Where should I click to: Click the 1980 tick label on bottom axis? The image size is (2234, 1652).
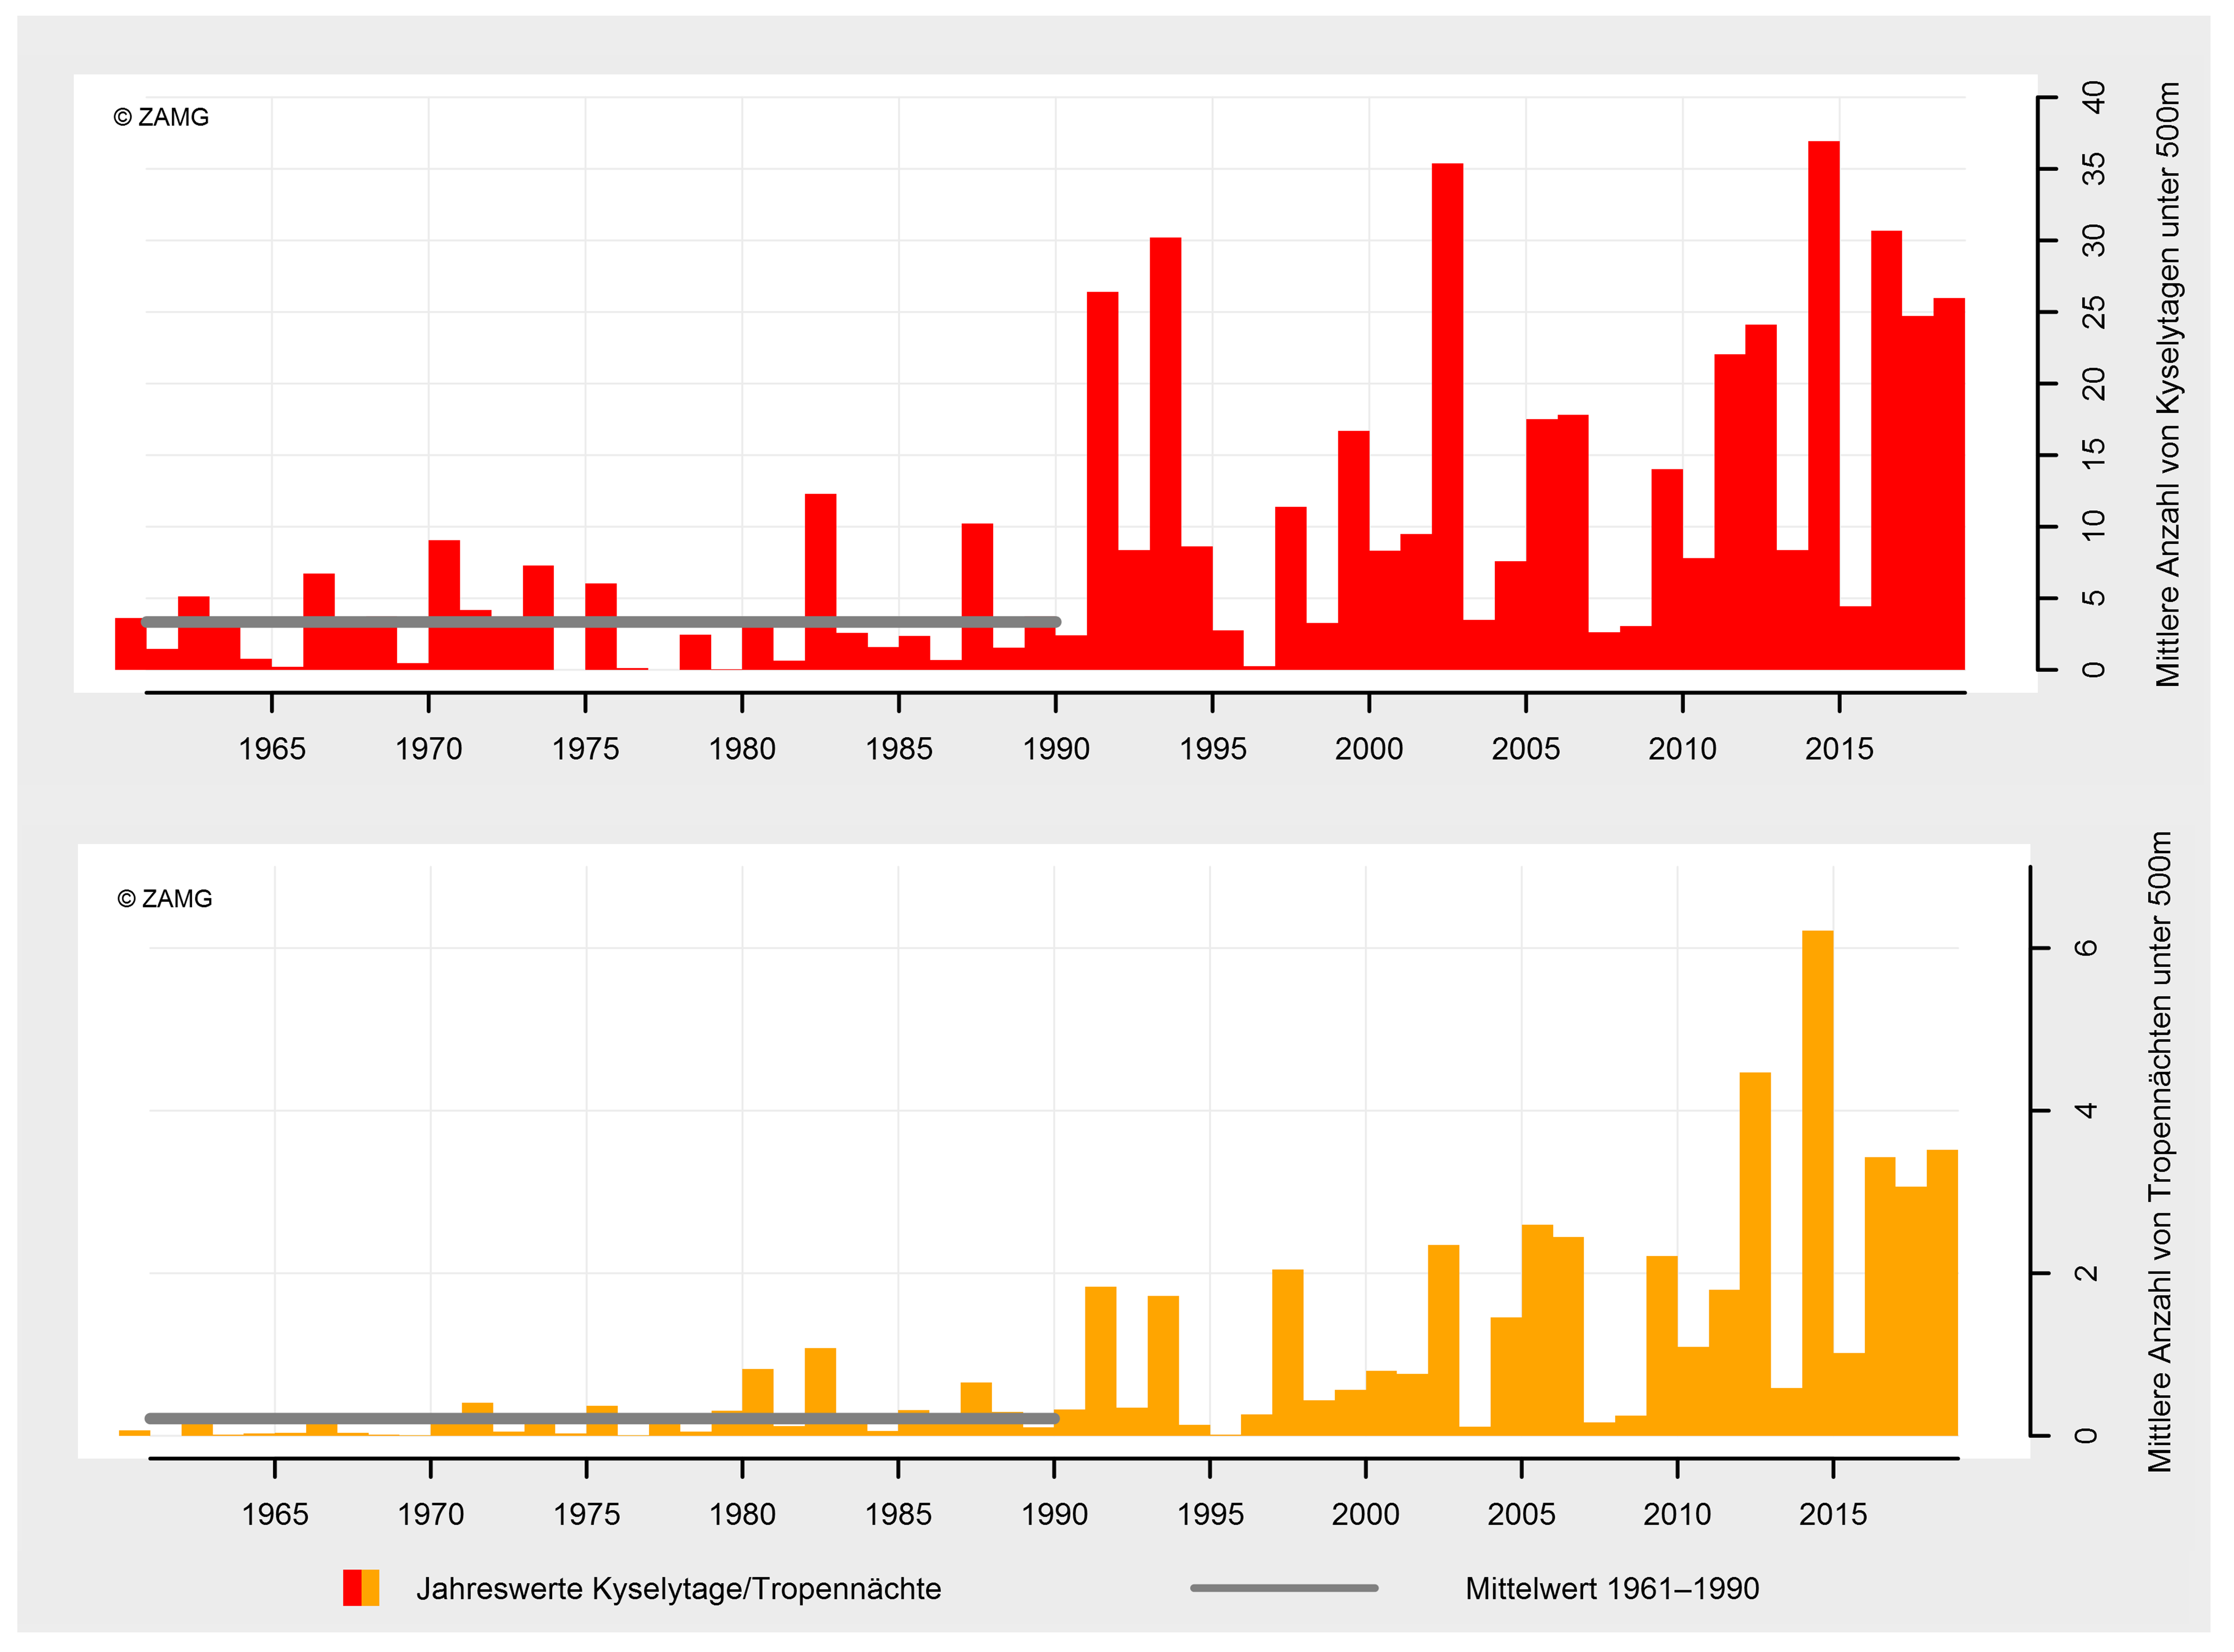tap(742, 1514)
